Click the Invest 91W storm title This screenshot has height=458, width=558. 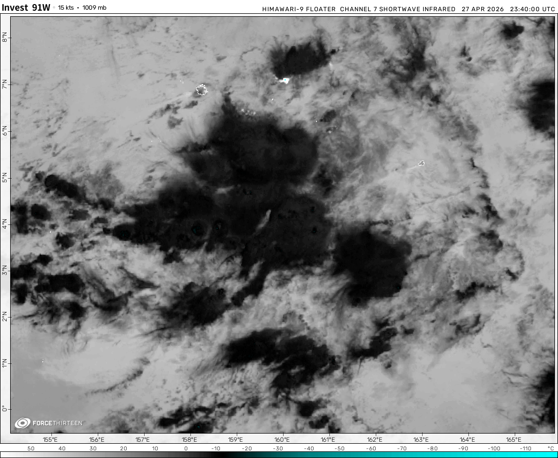tap(26, 8)
